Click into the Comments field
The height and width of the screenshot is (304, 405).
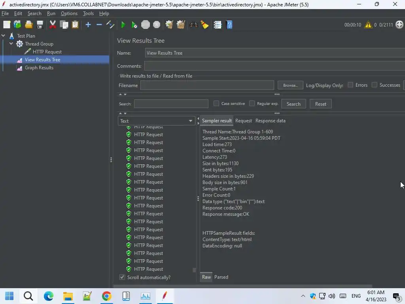pos(274,66)
